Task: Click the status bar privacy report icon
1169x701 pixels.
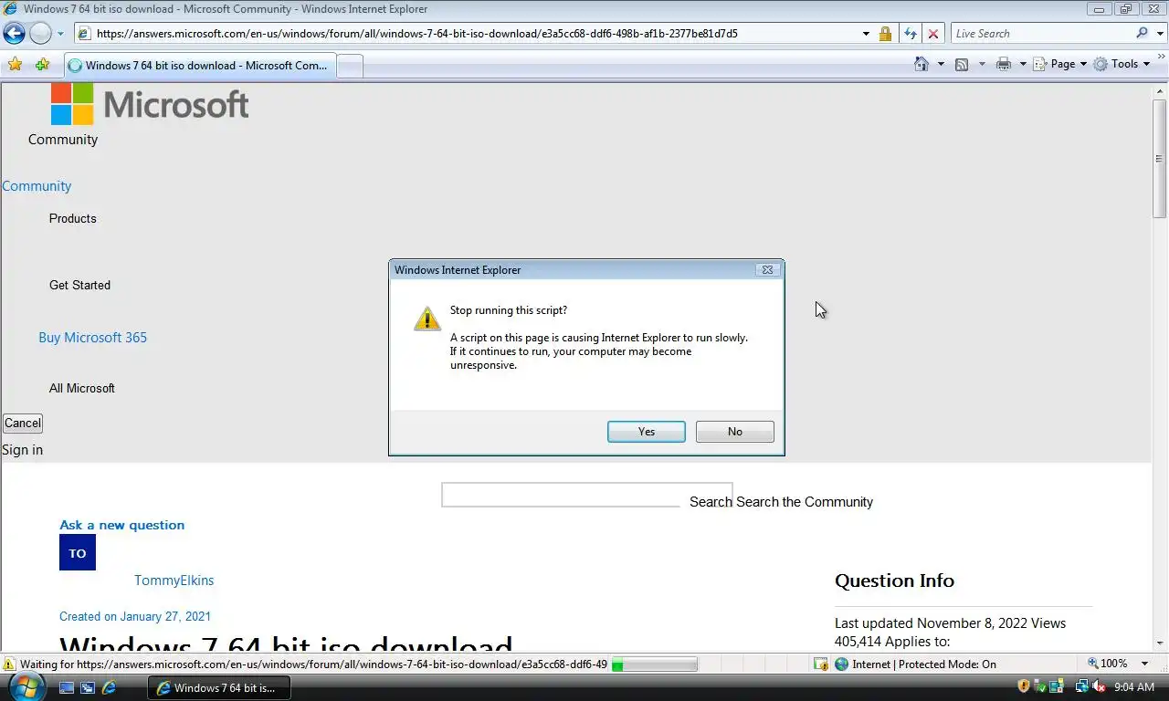Action: click(821, 664)
